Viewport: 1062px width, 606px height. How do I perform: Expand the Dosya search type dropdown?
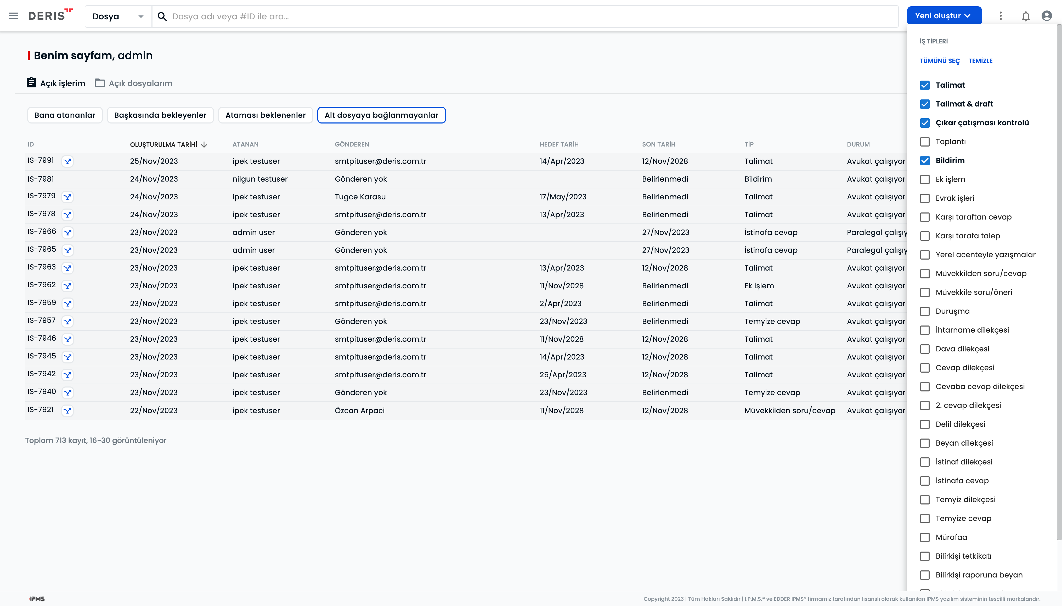[x=118, y=17]
